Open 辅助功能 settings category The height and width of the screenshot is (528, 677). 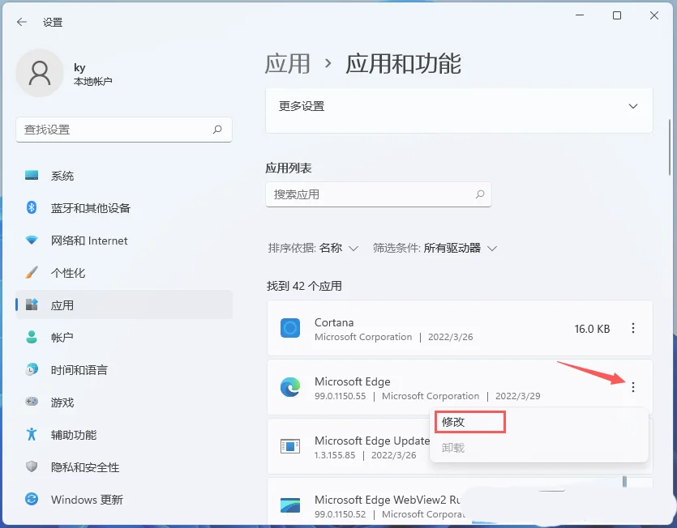[x=124, y=434]
